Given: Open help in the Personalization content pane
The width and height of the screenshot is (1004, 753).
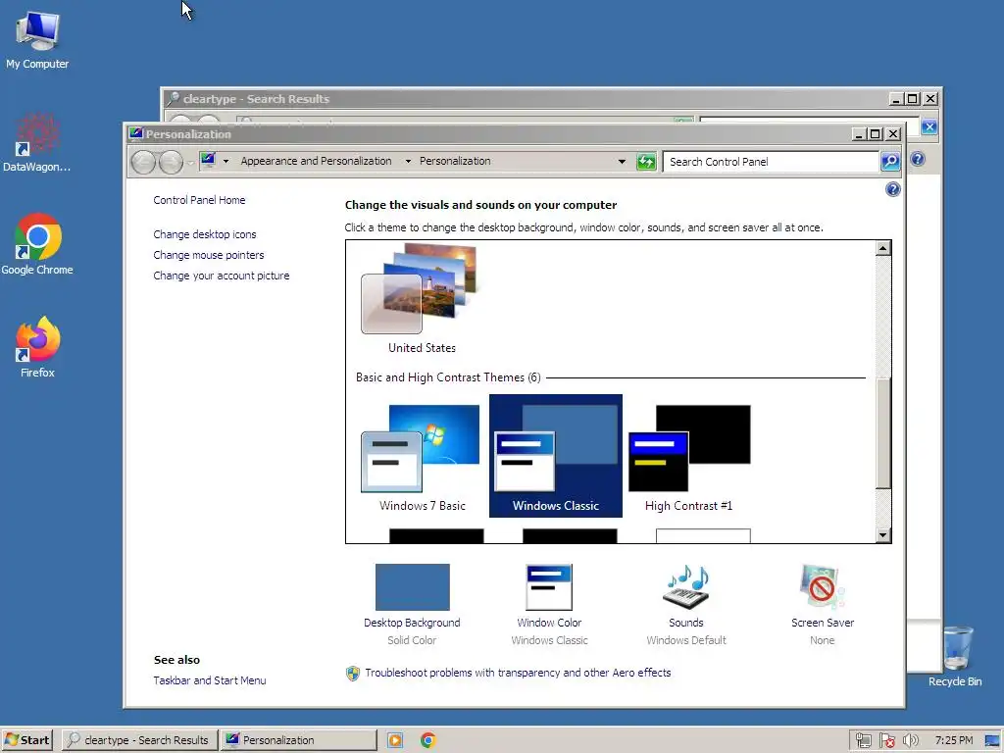Looking at the screenshot, I should pos(892,189).
